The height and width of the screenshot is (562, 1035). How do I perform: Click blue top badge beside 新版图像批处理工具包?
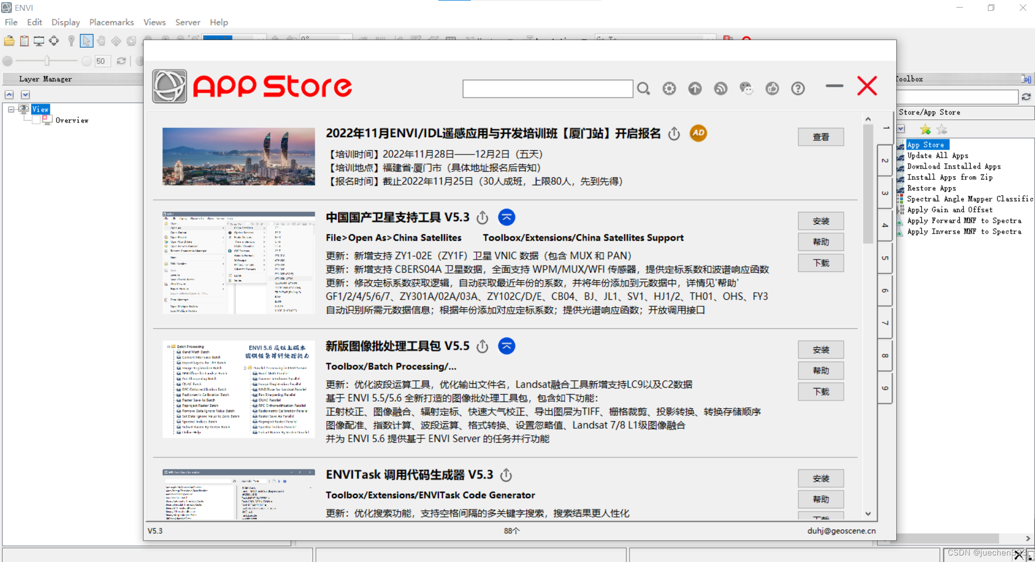tap(507, 346)
